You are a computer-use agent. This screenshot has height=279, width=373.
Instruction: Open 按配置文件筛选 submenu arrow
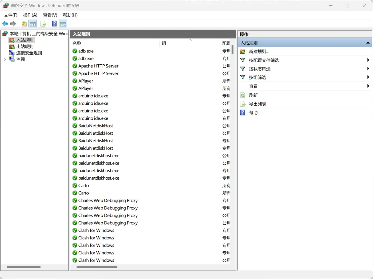click(368, 60)
